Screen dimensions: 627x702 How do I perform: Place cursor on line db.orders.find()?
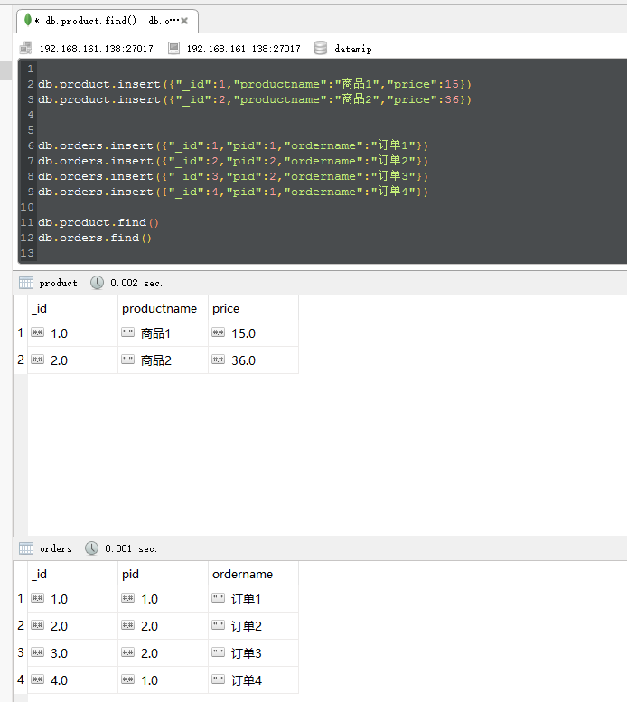coord(95,238)
